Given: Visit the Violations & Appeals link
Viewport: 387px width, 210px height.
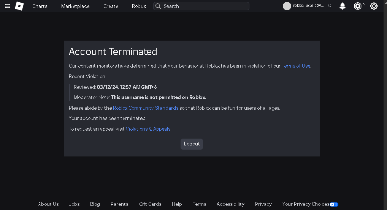Looking at the screenshot, I should (148, 129).
